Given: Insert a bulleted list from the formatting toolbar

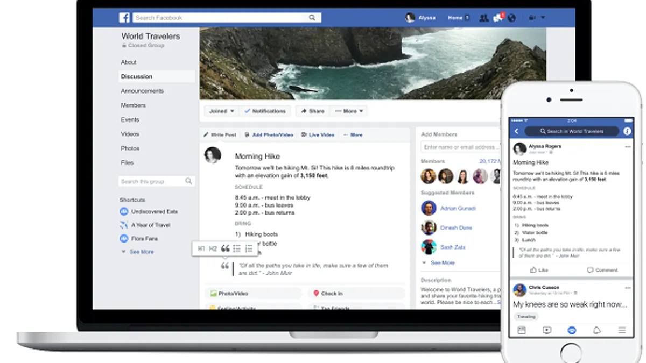Looking at the screenshot, I should tap(237, 248).
